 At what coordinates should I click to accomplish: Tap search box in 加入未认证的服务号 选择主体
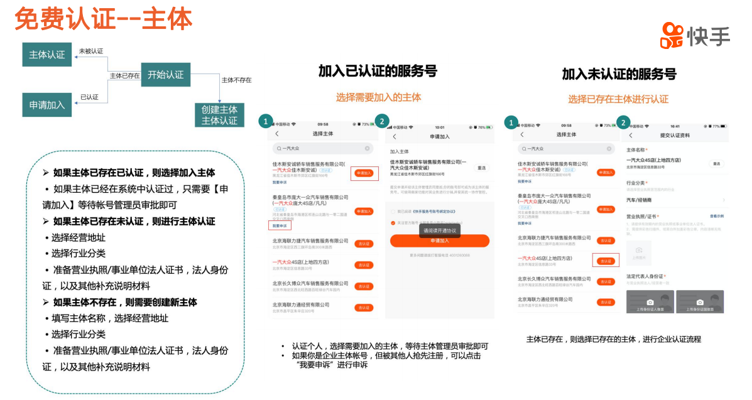[x=567, y=149]
